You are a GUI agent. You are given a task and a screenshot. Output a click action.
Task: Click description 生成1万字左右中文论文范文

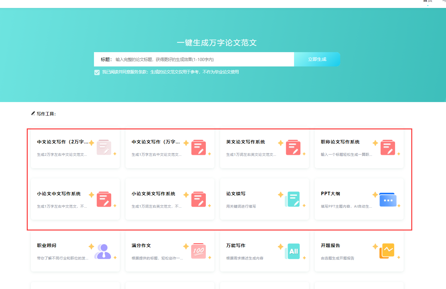tap(156, 155)
